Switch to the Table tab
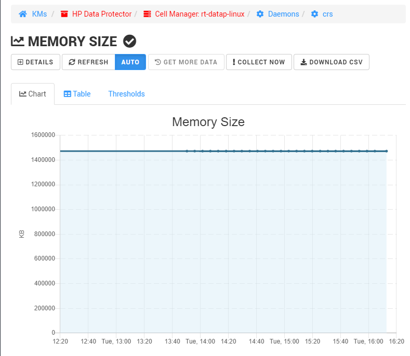The width and height of the screenshot is (410, 356). 77,94
